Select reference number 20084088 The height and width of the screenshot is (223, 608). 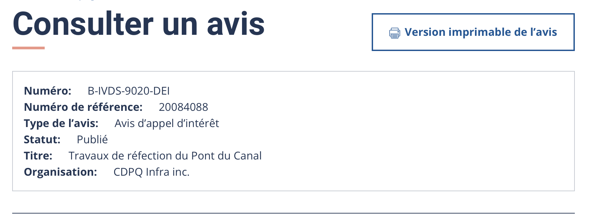pos(183,107)
